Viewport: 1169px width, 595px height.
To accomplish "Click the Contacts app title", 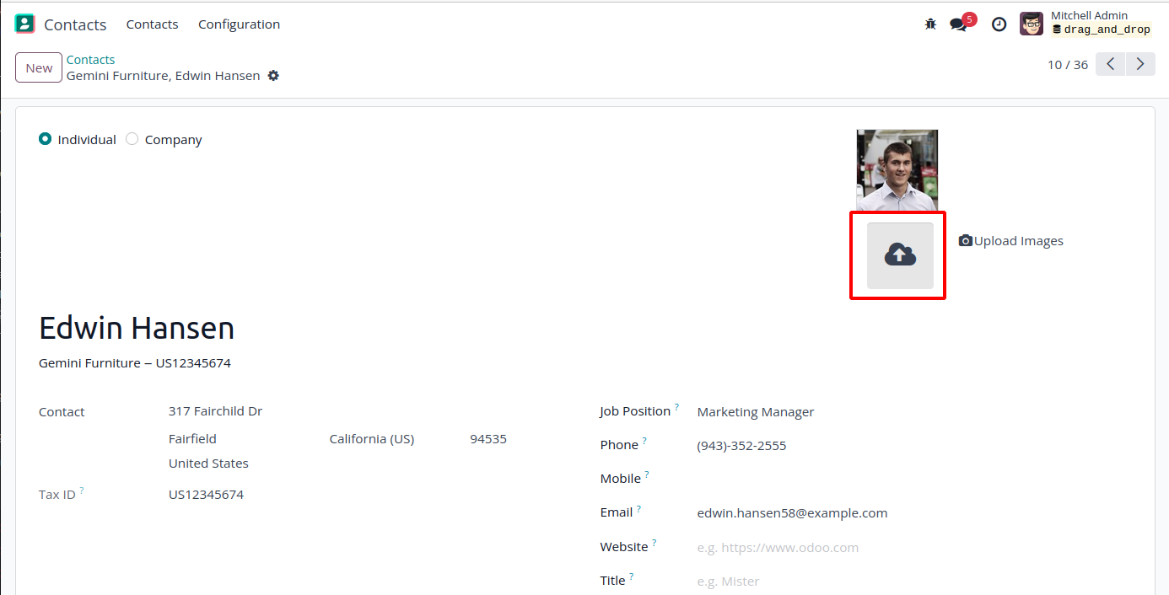I will point(75,24).
